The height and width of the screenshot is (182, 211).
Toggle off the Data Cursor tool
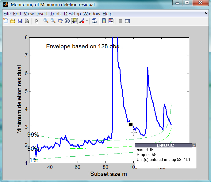tap(74, 21)
